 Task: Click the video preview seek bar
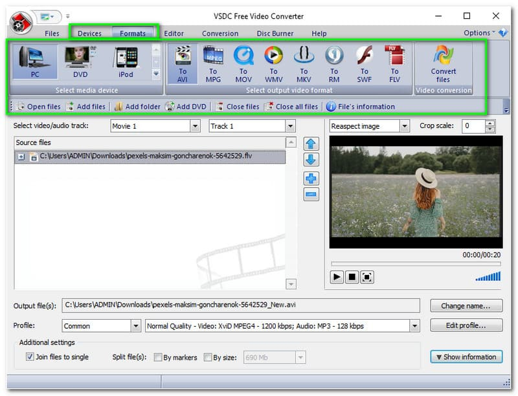tap(416, 263)
